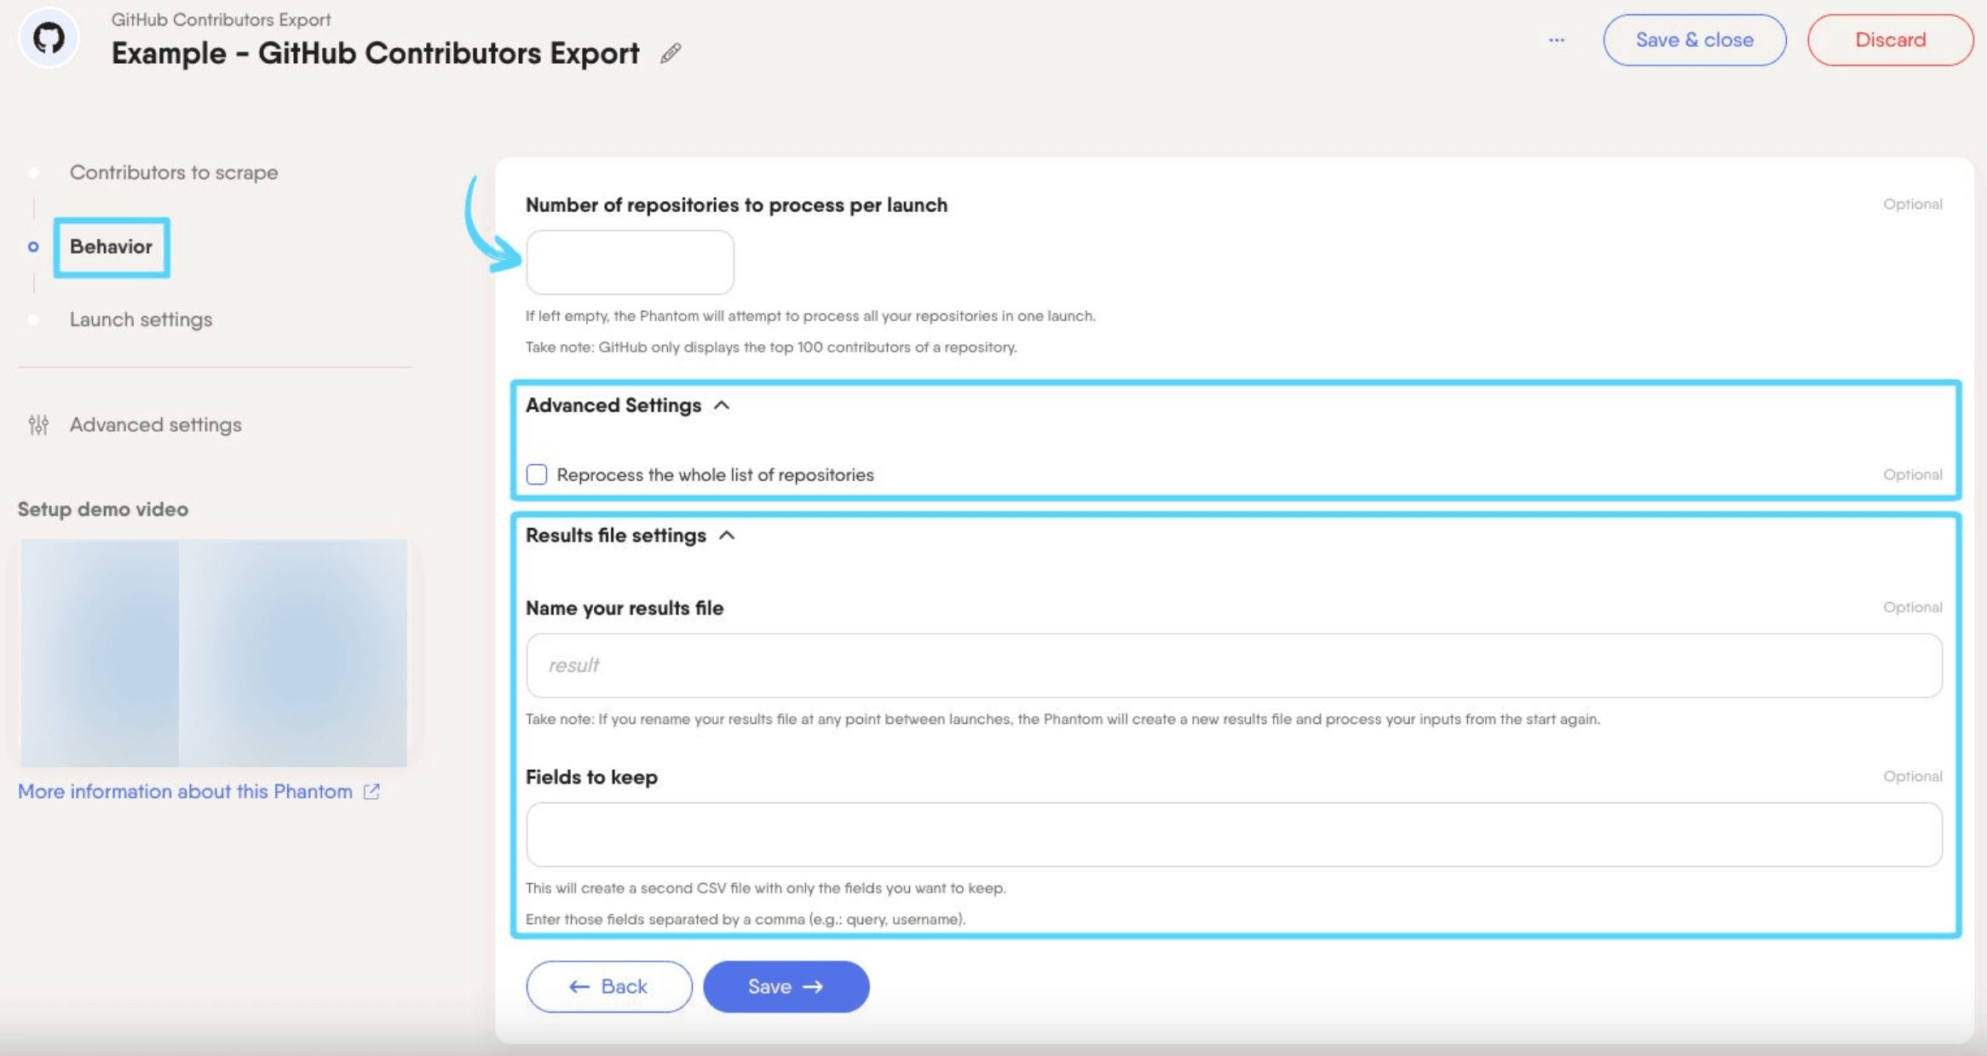The width and height of the screenshot is (1987, 1056).
Task: Click the rename results file note text
Action: click(x=1063, y=720)
